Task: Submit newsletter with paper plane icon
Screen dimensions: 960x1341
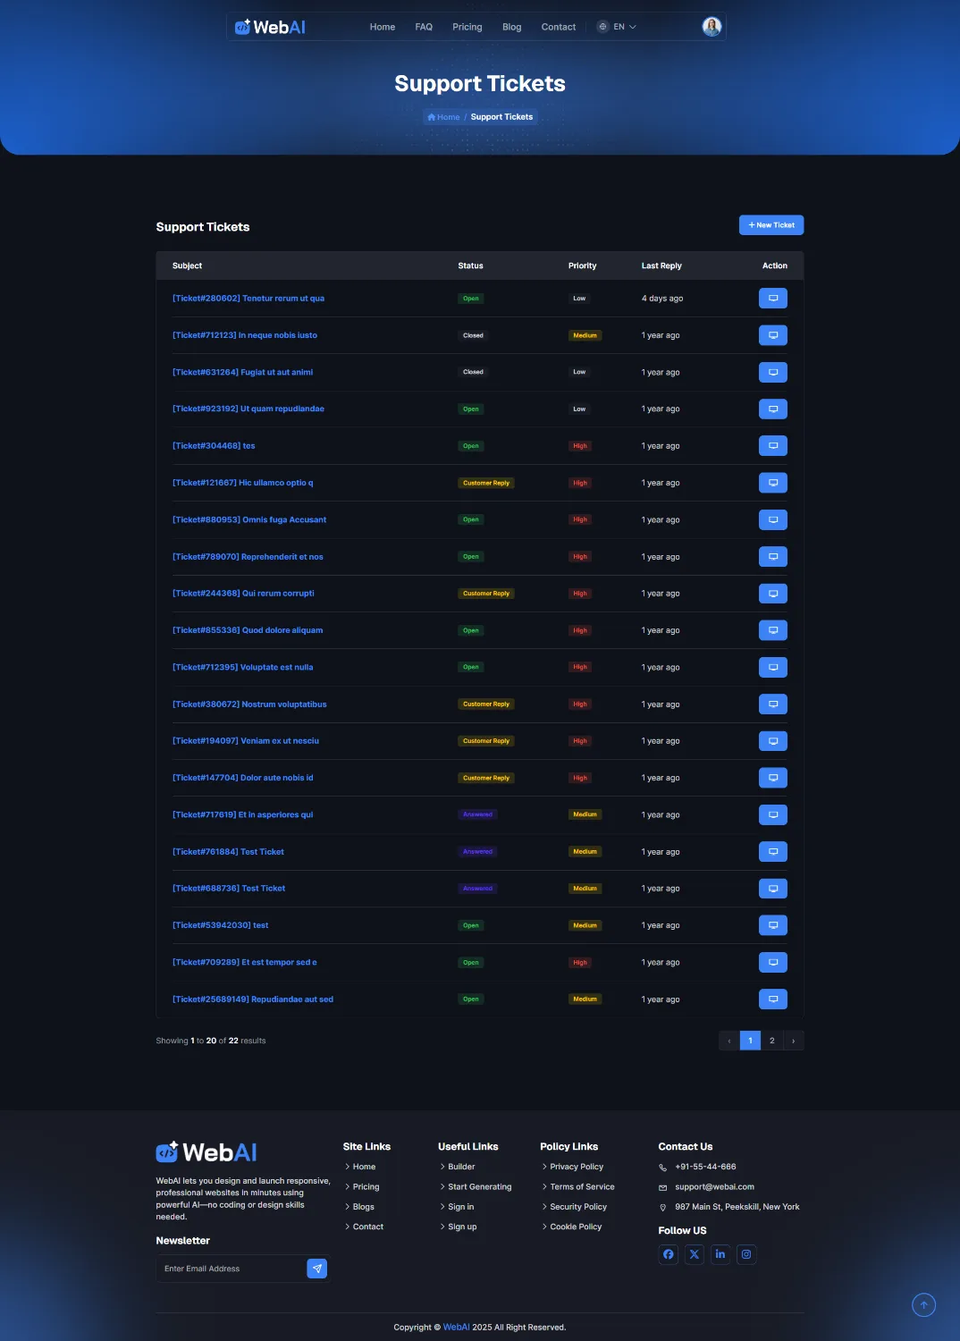Action: tap(316, 1269)
